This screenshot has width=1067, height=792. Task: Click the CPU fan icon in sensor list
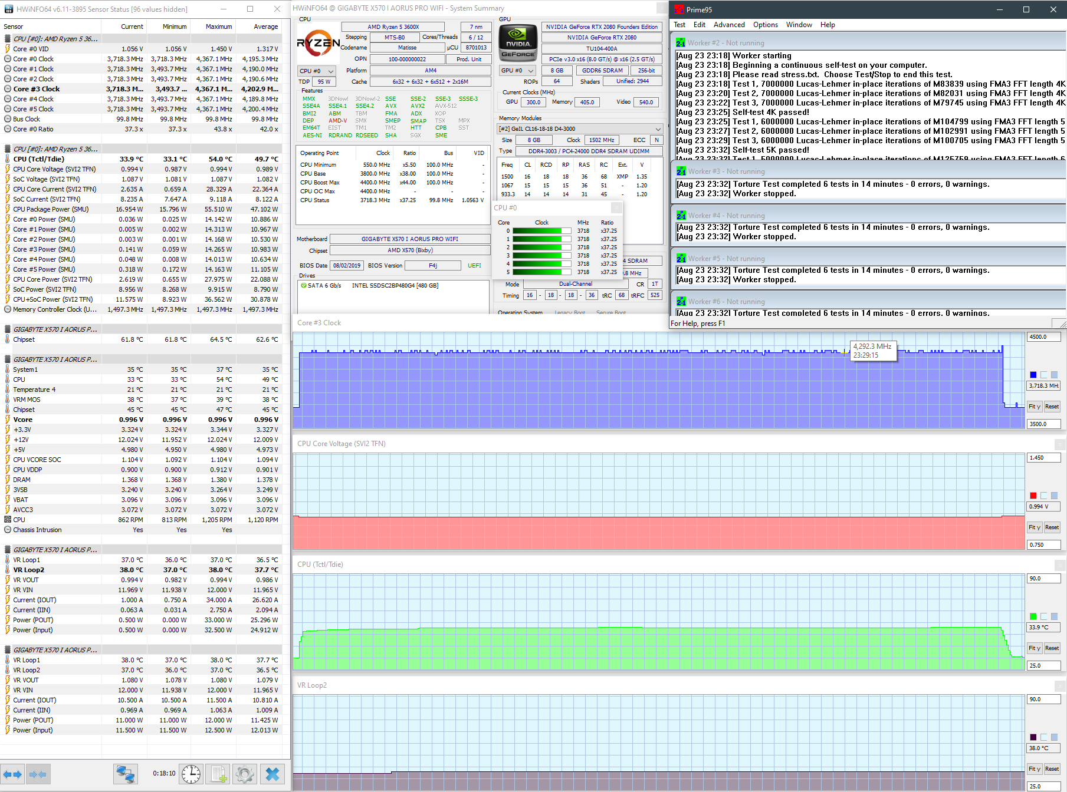coord(8,520)
